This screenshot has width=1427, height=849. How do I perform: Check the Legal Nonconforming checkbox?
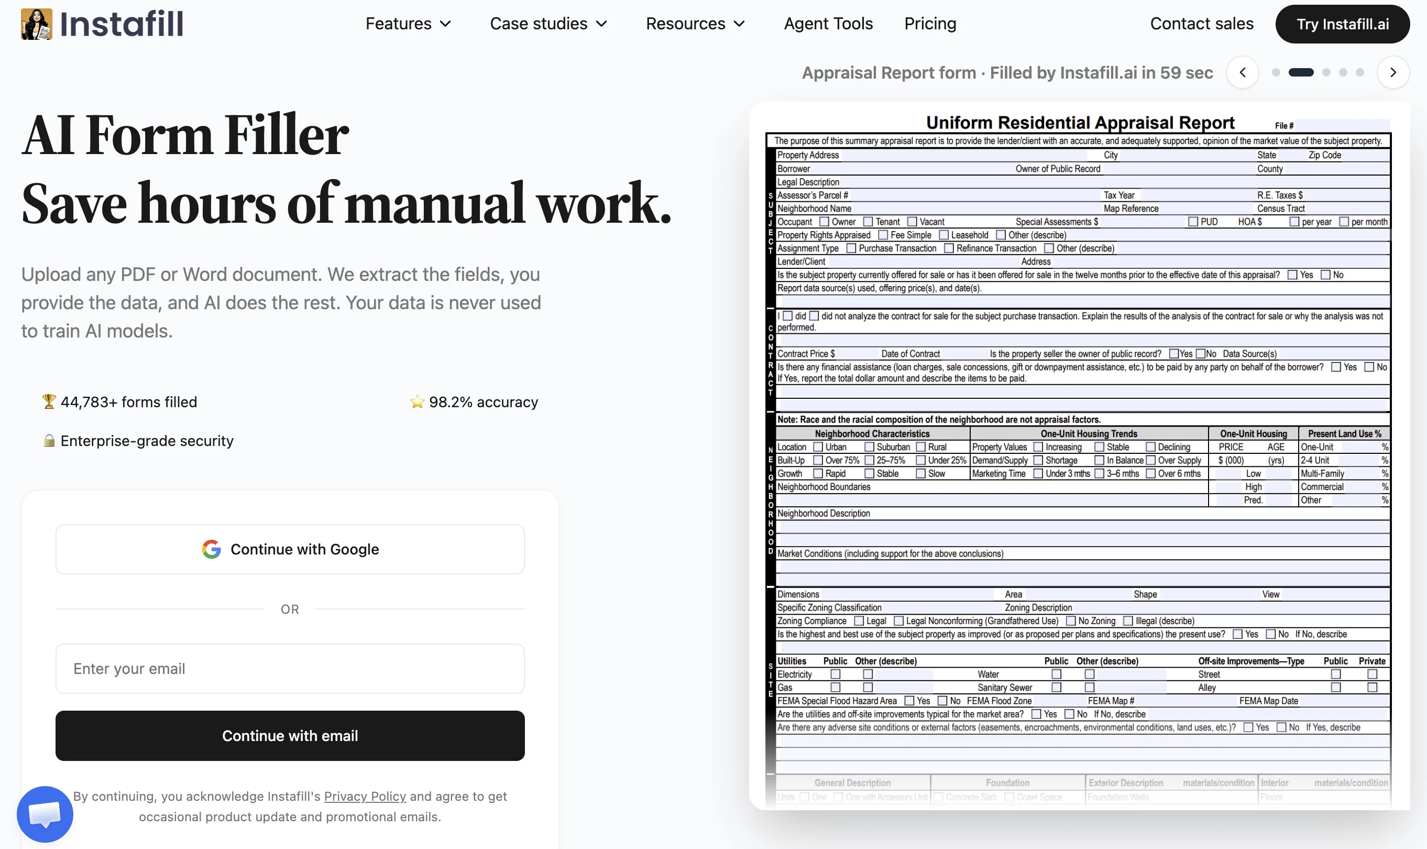(899, 621)
